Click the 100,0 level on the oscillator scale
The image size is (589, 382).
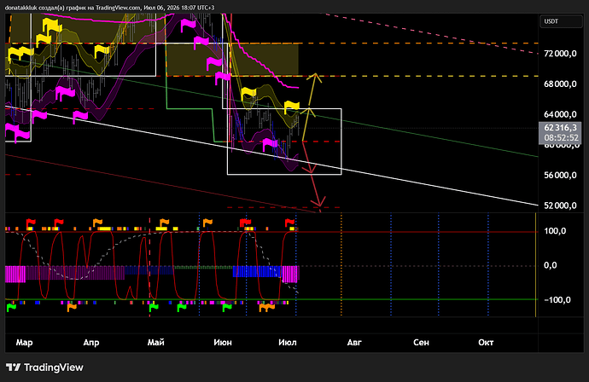[555, 231]
